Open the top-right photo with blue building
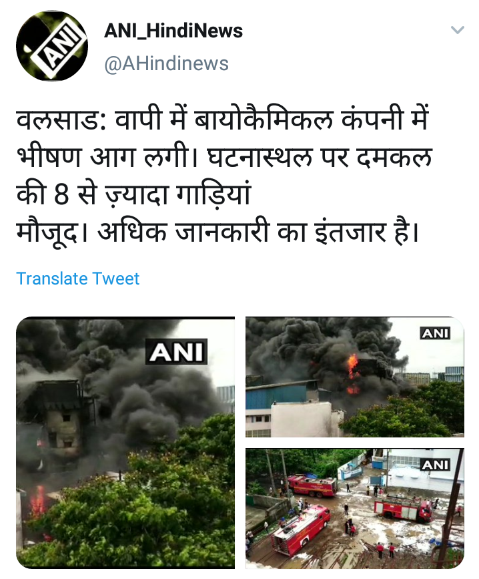 click(x=355, y=377)
